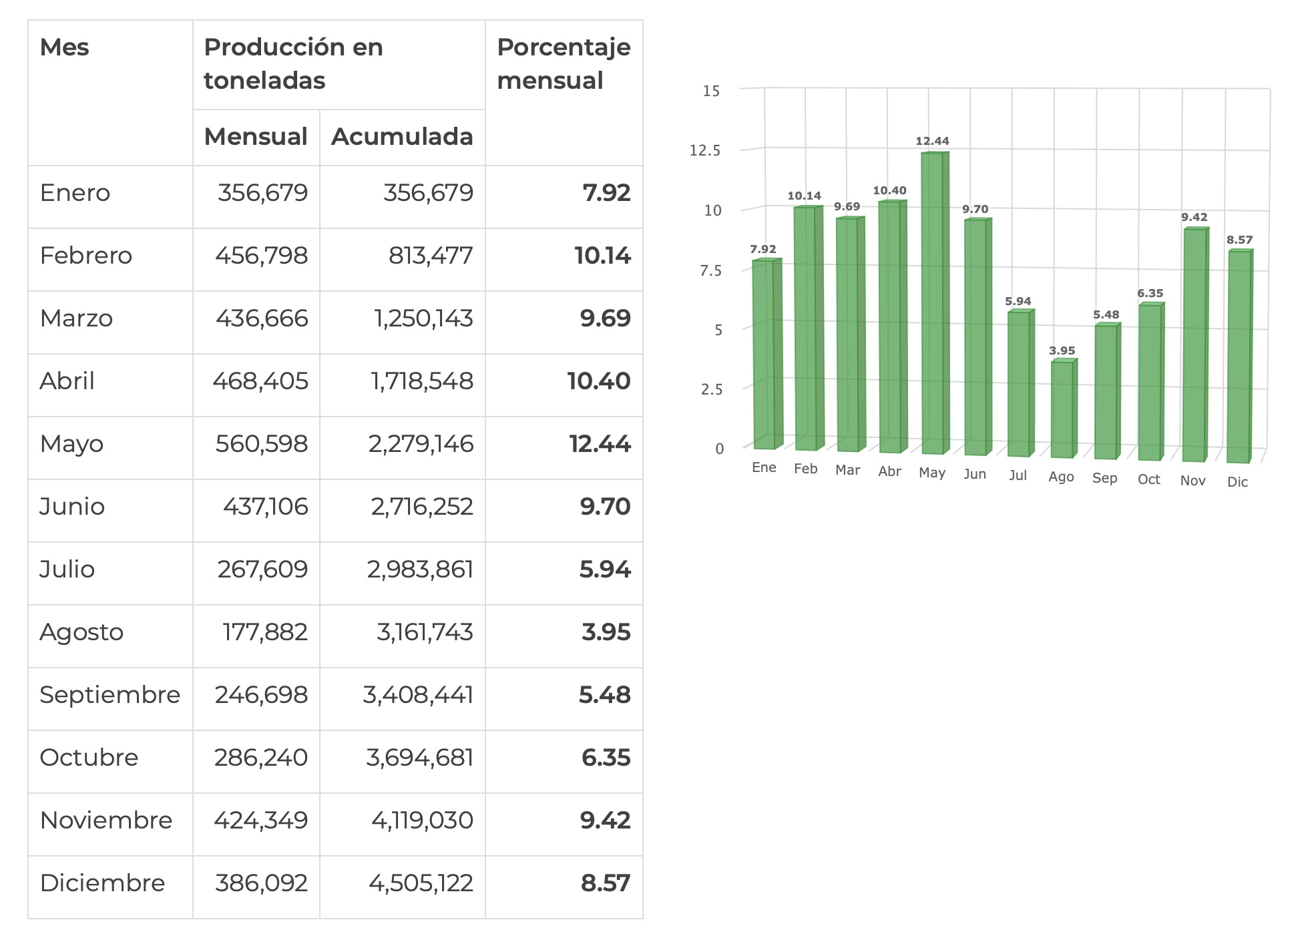
Task: Click the 15 value on chart axis
Action: (x=711, y=91)
